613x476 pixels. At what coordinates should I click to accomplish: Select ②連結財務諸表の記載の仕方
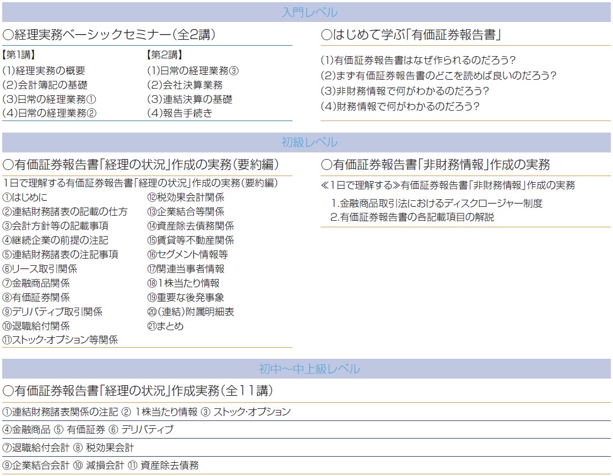tap(65, 212)
